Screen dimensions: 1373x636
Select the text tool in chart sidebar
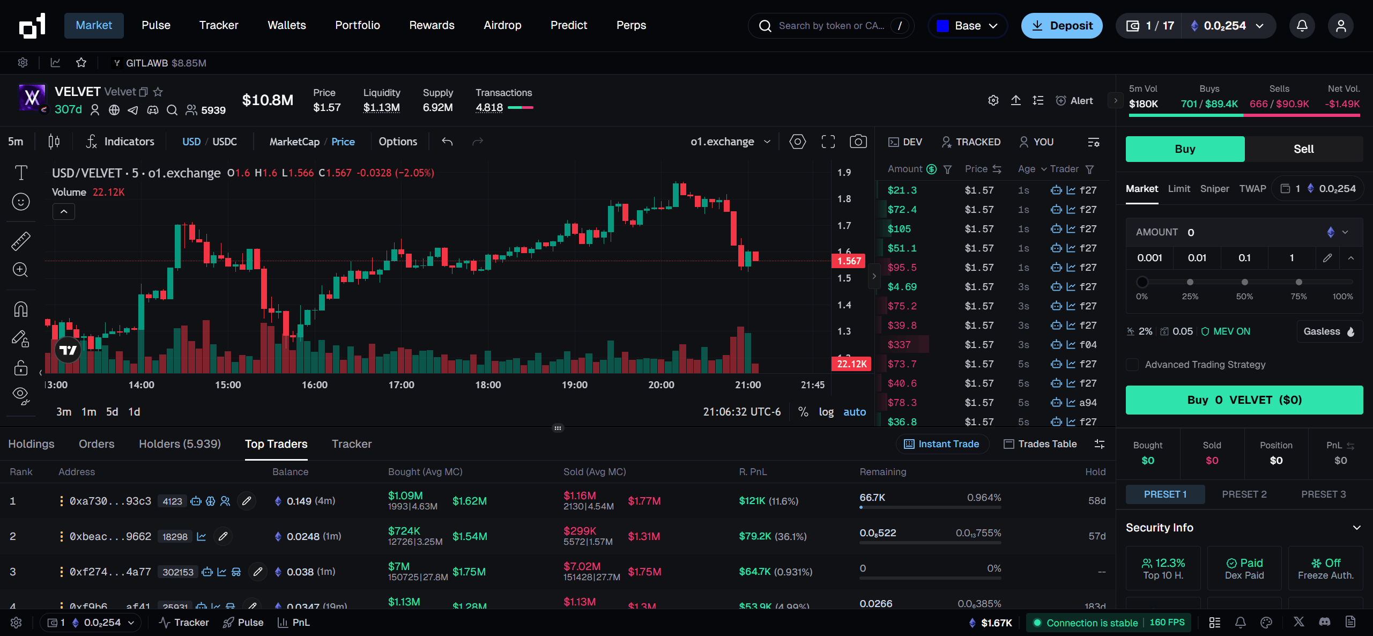click(x=21, y=173)
